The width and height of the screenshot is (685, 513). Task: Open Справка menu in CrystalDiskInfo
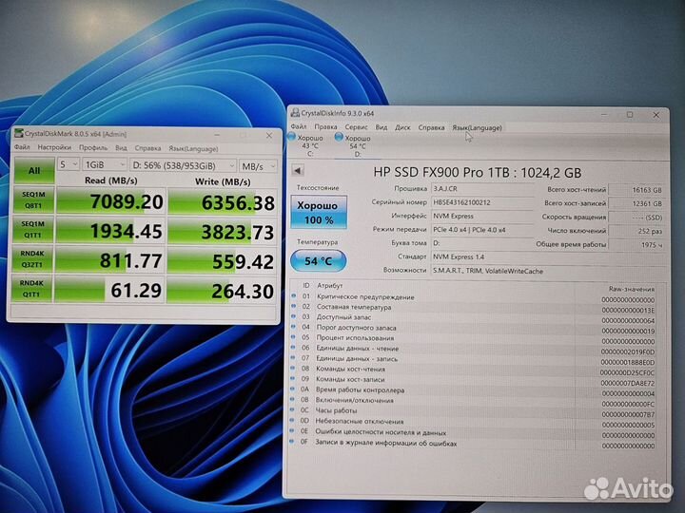pyautogui.click(x=431, y=127)
